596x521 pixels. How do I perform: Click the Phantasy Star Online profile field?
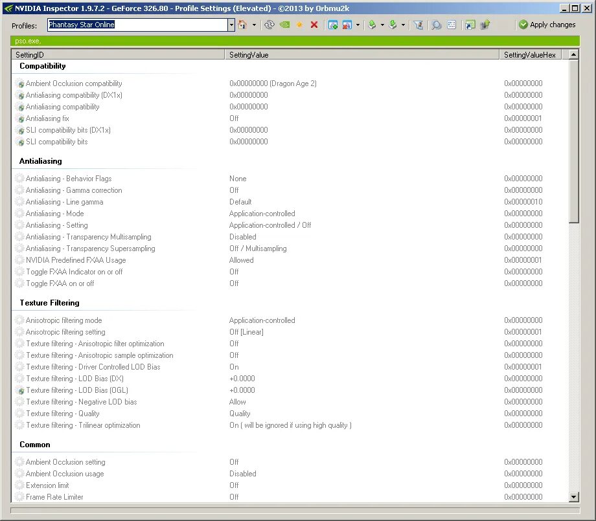pos(137,25)
